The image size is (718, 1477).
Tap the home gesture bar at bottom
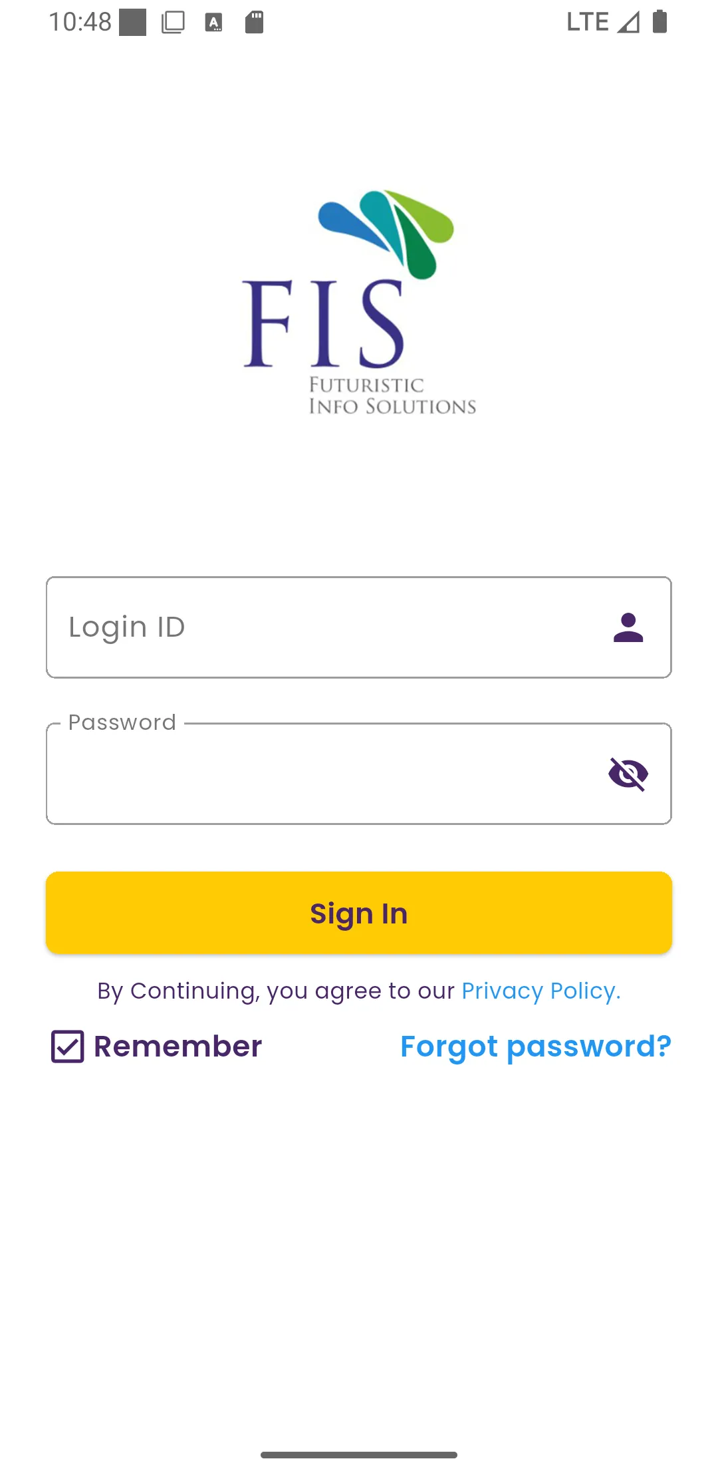(359, 1455)
